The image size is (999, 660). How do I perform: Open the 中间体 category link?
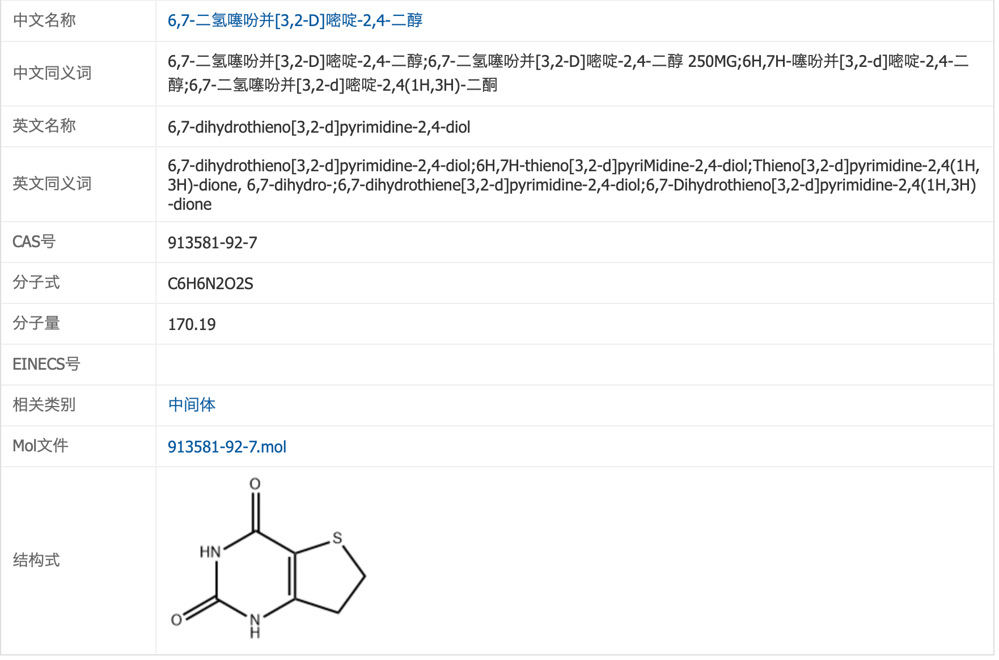[x=192, y=405]
